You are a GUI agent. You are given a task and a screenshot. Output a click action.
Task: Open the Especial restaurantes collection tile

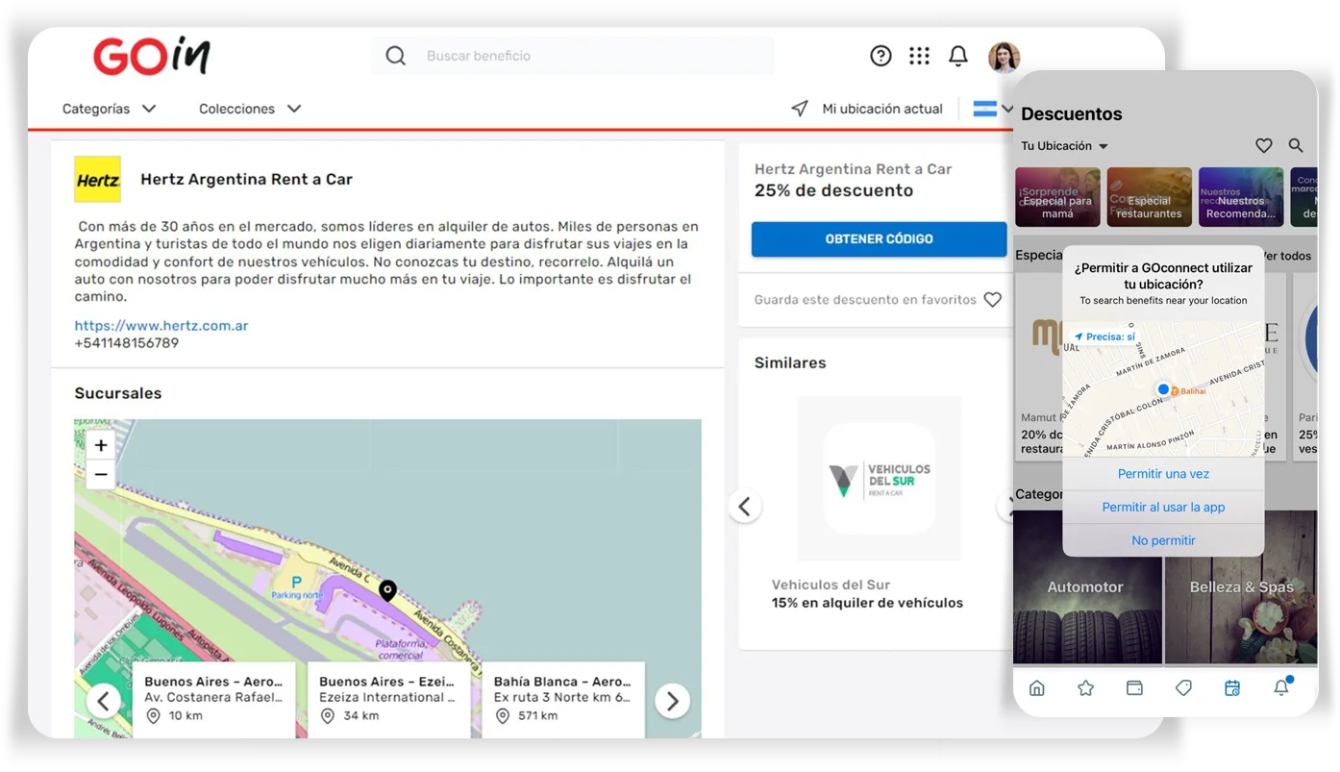pyautogui.click(x=1149, y=197)
